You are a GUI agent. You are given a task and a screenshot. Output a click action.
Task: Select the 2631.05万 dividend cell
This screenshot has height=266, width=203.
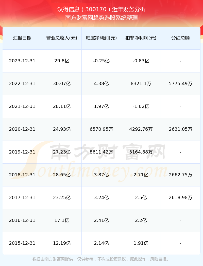point(180,129)
